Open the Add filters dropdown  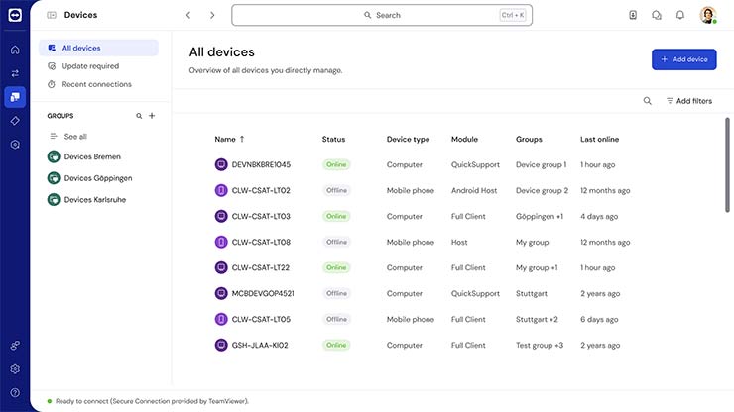coord(688,101)
